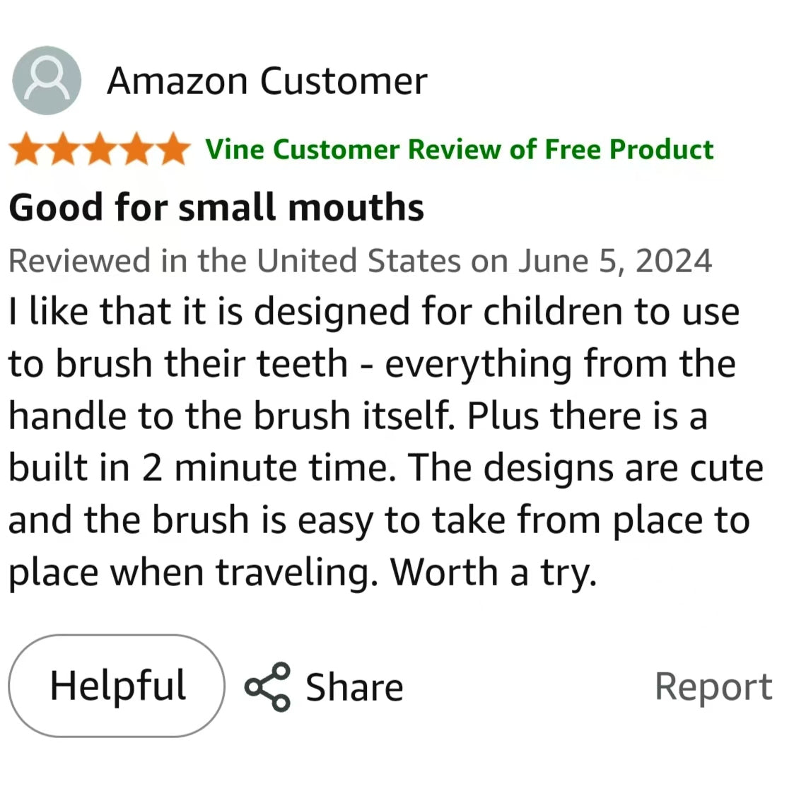Image resolution: width=789 pixels, height=789 pixels.
Task: Open the Amazon Customer profile name
Action: click(267, 81)
